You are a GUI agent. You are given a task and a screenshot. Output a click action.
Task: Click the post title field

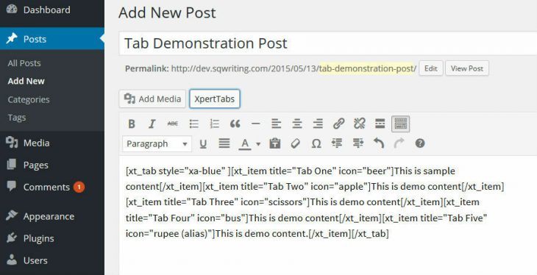[328, 43]
